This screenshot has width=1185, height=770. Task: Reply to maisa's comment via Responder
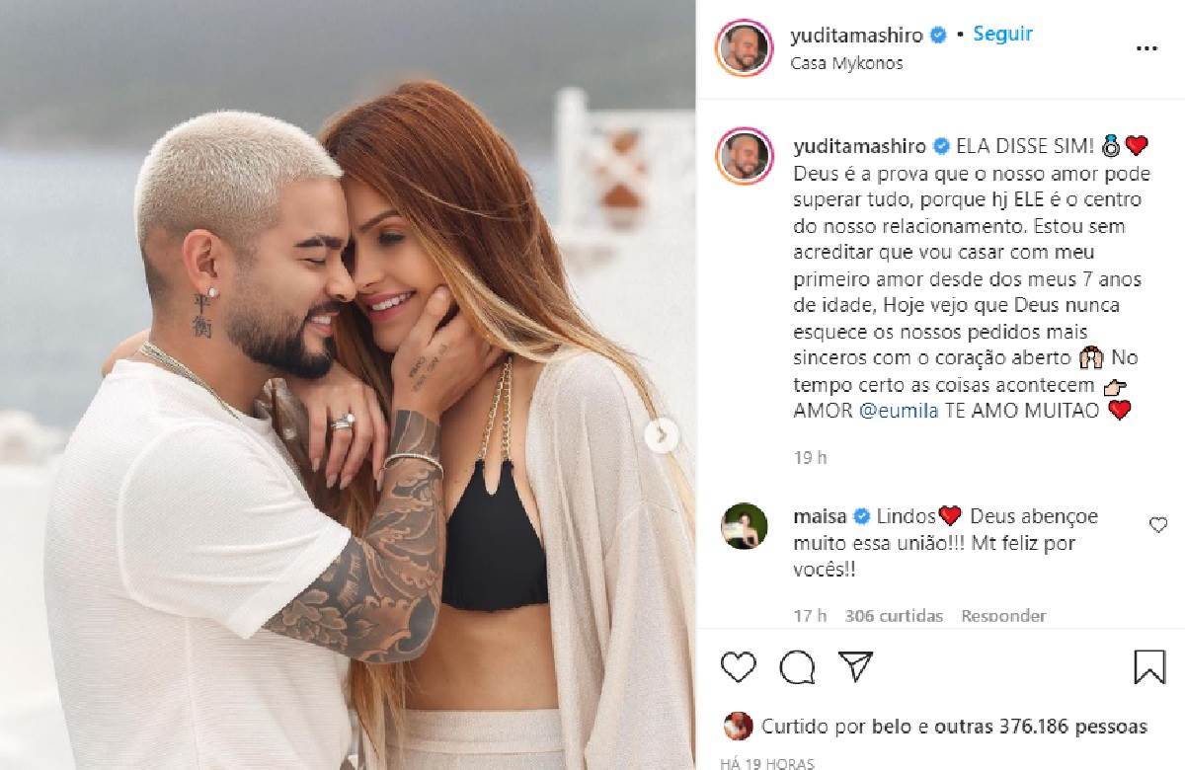click(1003, 616)
